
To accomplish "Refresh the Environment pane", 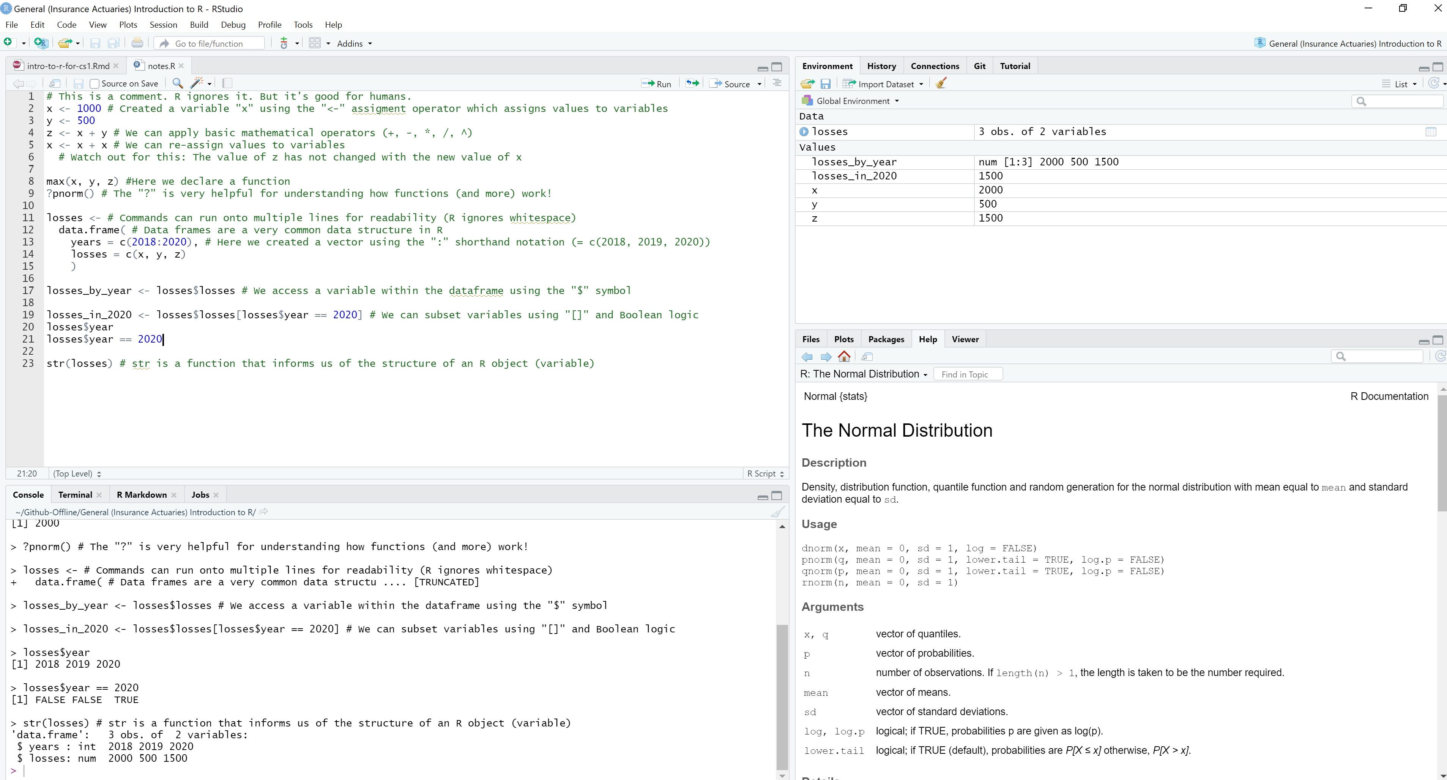I will point(1434,83).
